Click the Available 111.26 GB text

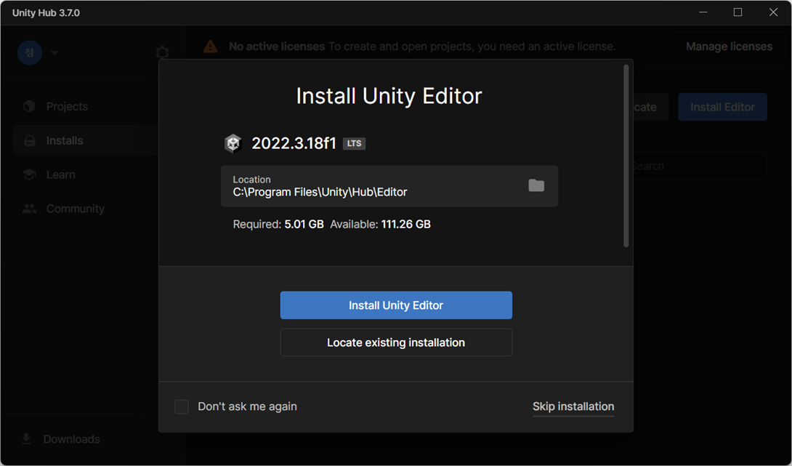click(380, 225)
